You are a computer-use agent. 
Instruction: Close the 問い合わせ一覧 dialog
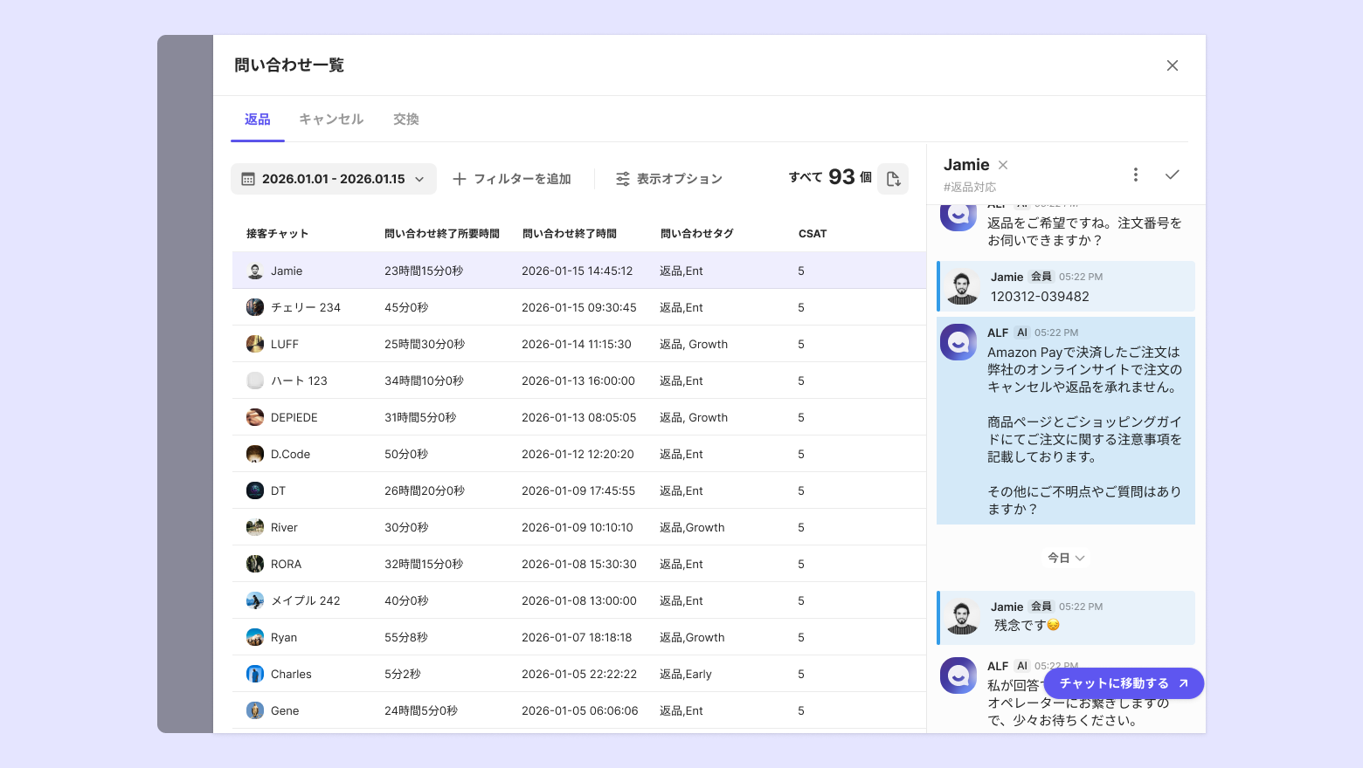point(1172,65)
